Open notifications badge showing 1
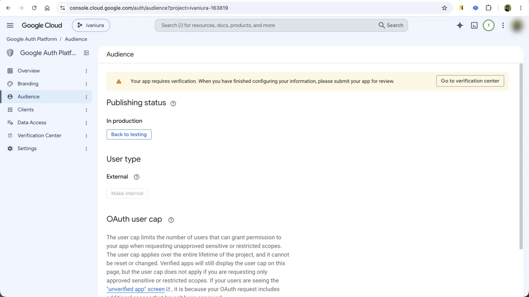This screenshot has width=529, height=297. [488, 25]
